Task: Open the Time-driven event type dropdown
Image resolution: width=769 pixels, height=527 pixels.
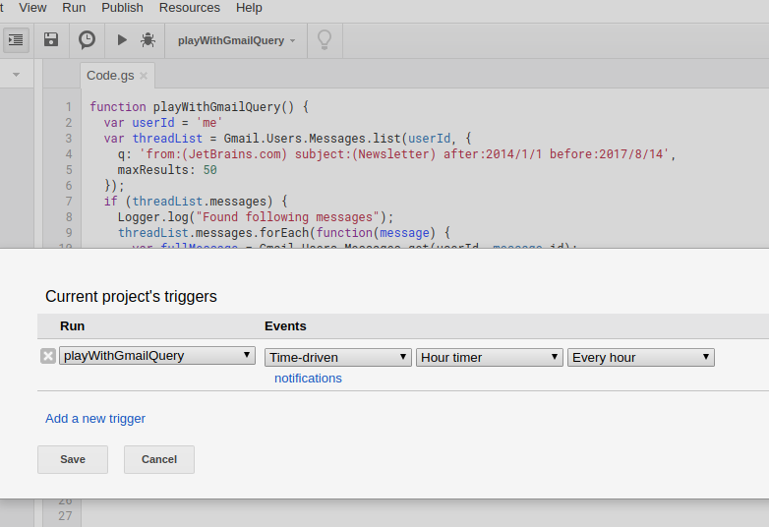Action: point(338,357)
